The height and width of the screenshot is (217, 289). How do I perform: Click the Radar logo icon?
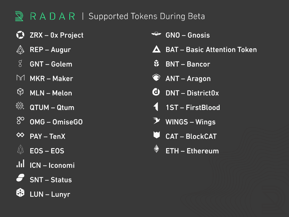pos(19,16)
